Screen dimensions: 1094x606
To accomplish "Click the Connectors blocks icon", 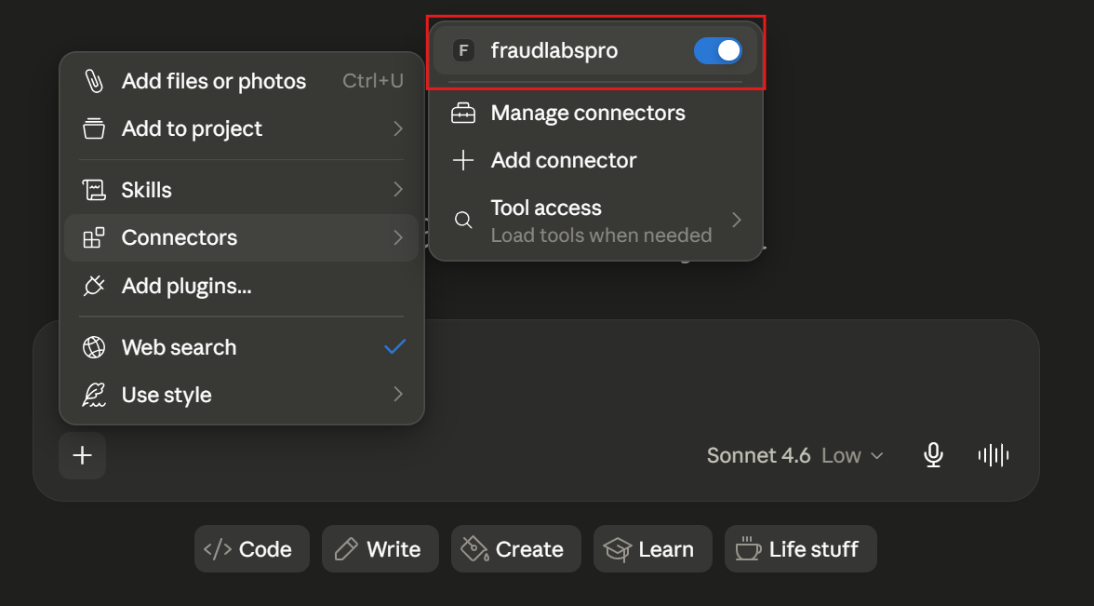I will [93, 237].
